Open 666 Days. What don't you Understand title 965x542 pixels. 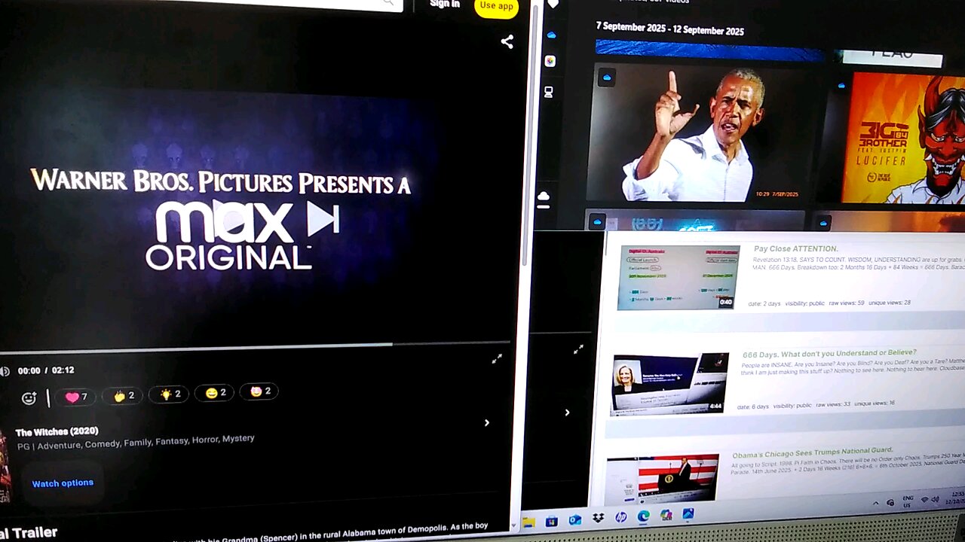pyautogui.click(x=829, y=352)
